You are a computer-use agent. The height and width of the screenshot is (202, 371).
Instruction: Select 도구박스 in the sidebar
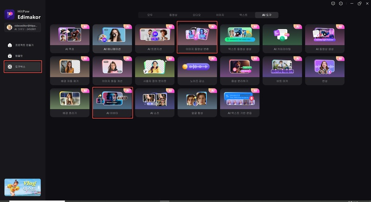22,67
